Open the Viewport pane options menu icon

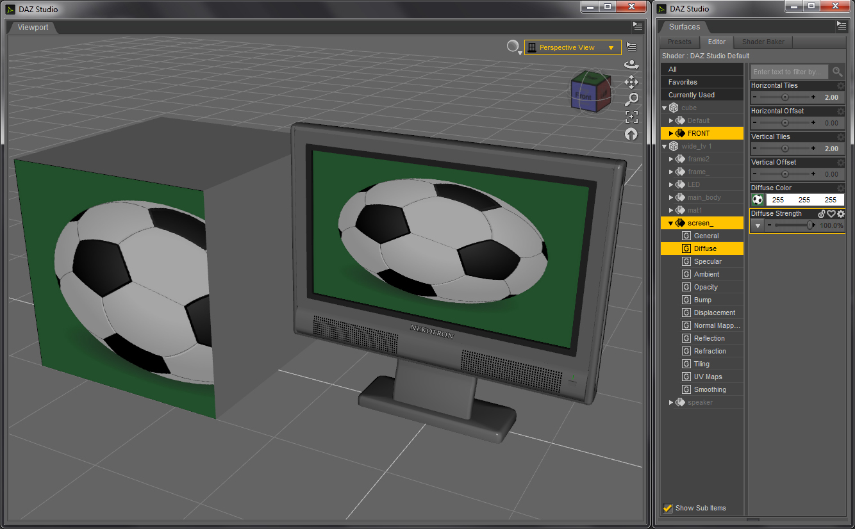pyautogui.click(x=637, y=26)
